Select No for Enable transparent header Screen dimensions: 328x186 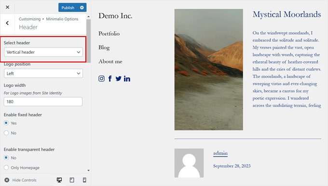[6, 158]
